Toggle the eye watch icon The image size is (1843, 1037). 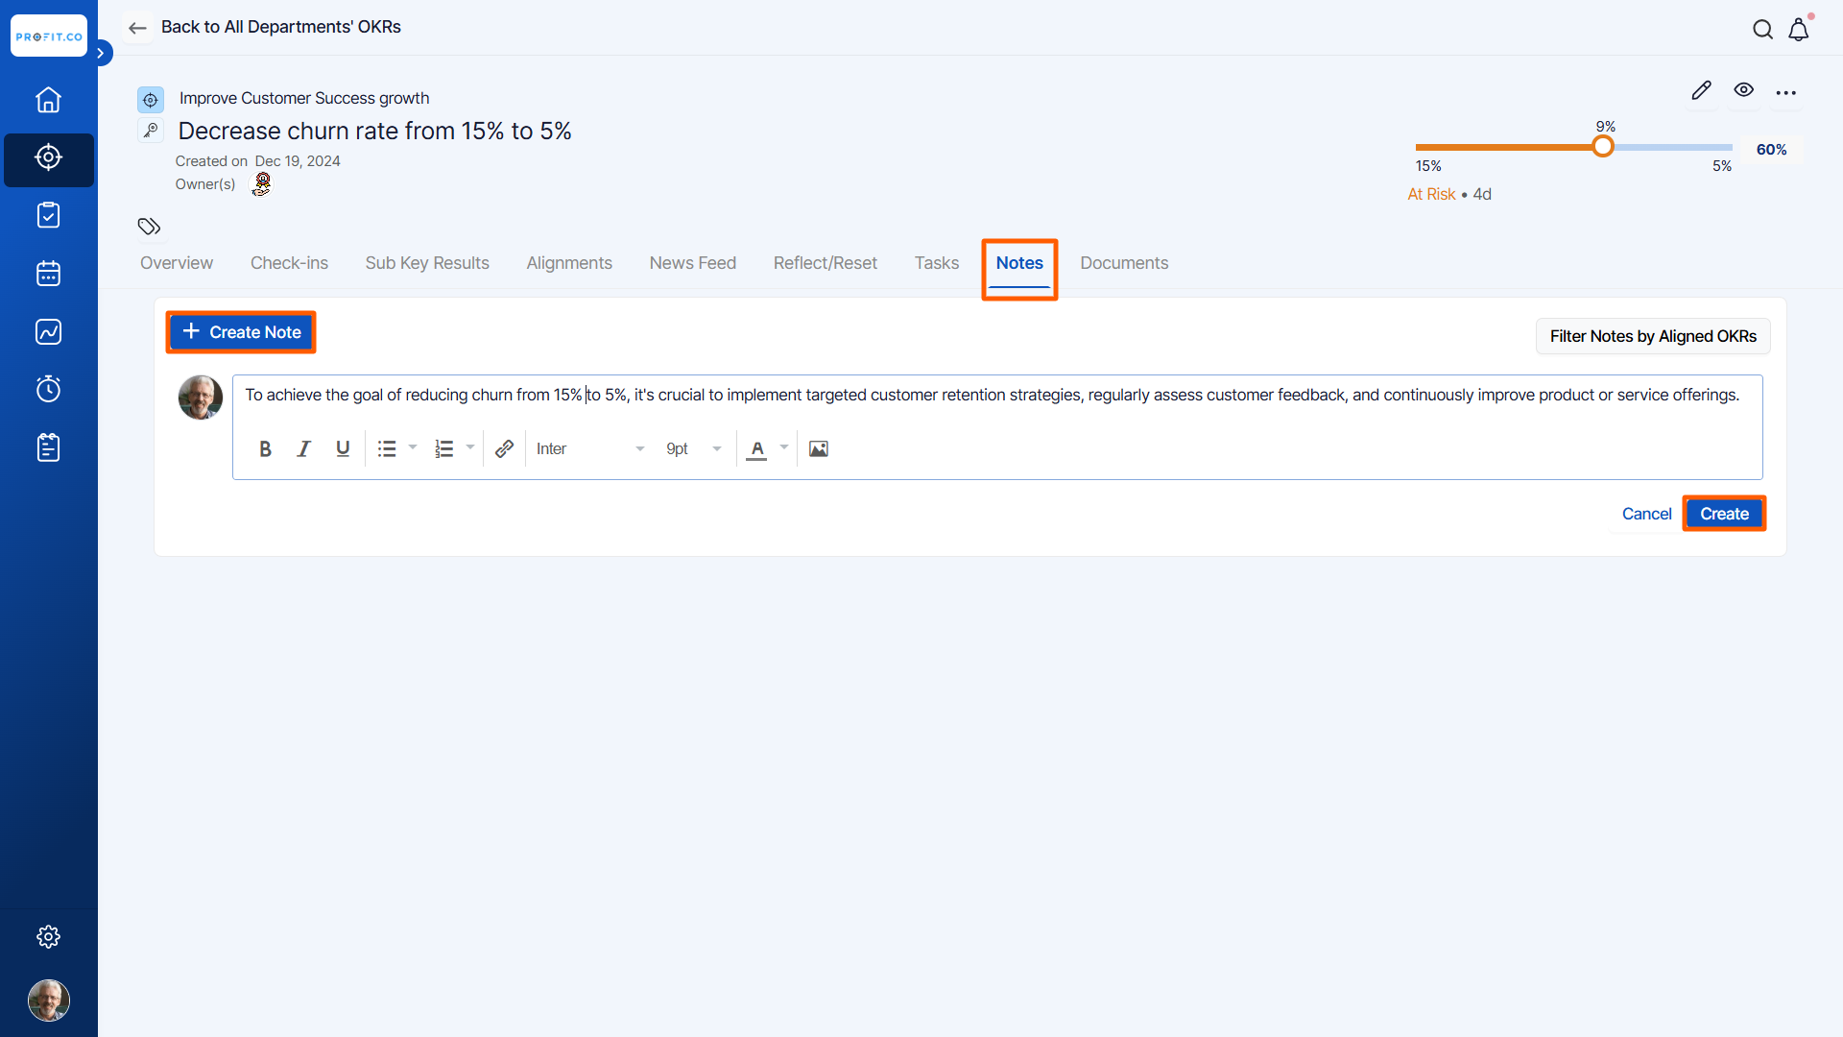[x=1743, y=90]
